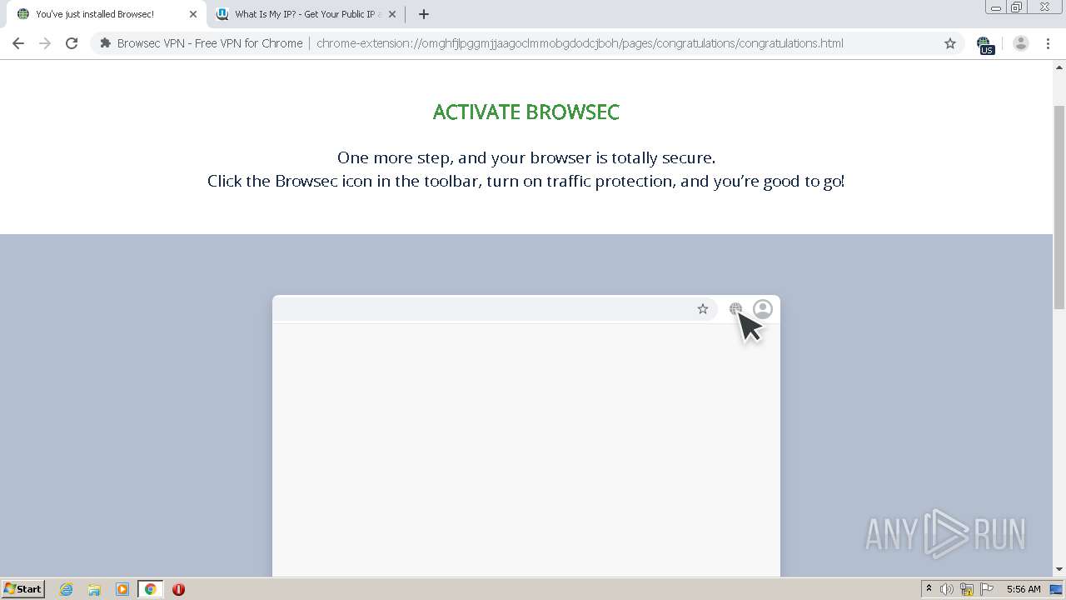Open the Chrome three-dot menu

[1048, 43]
